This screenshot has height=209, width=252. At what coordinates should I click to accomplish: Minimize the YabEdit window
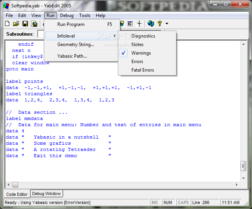point(215,4)
